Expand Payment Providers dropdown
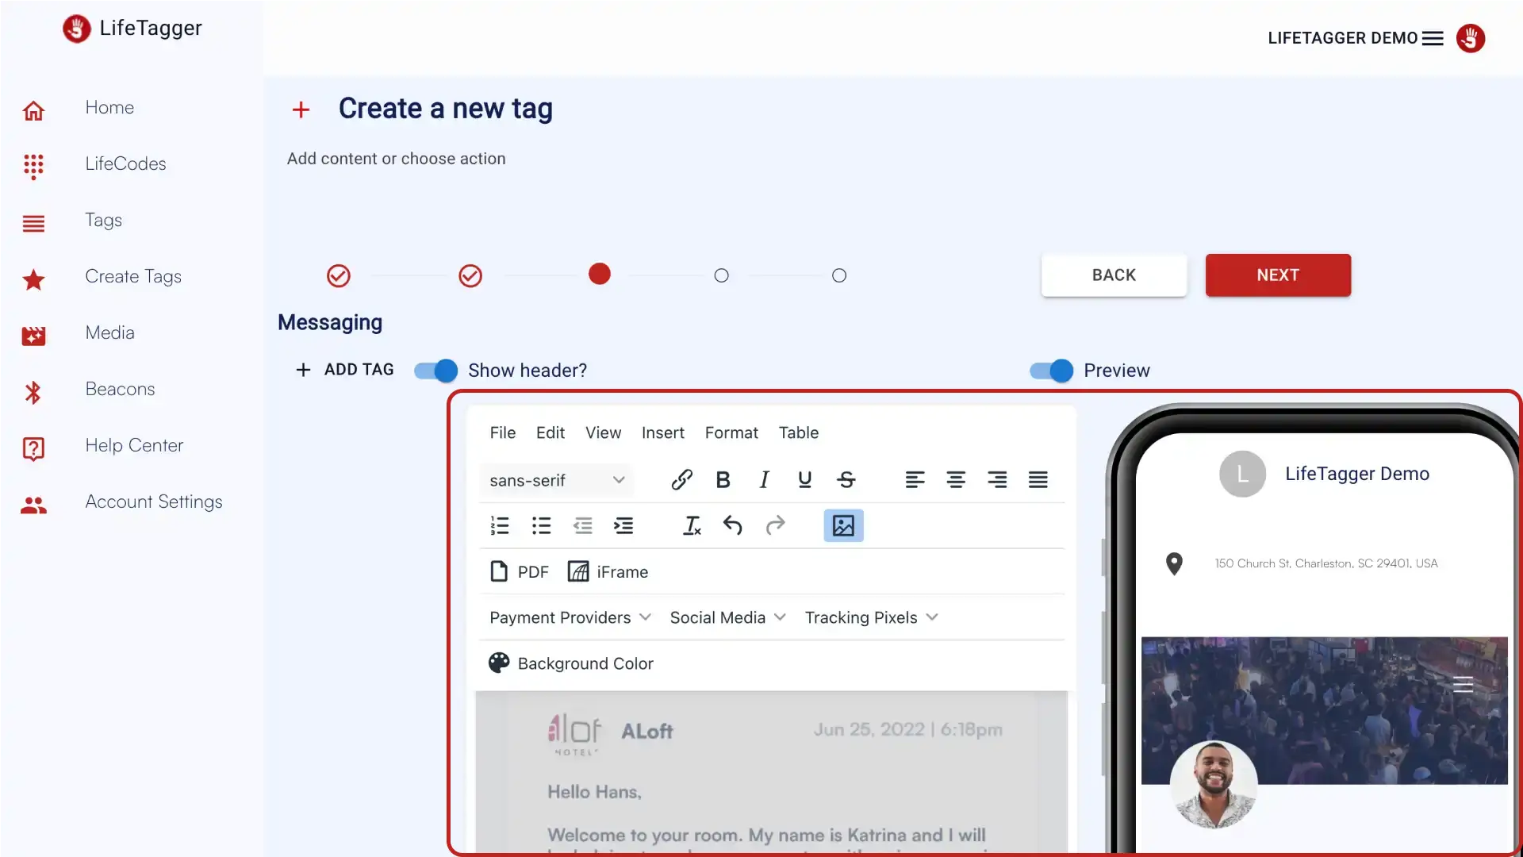 click(x=570, y=617)
